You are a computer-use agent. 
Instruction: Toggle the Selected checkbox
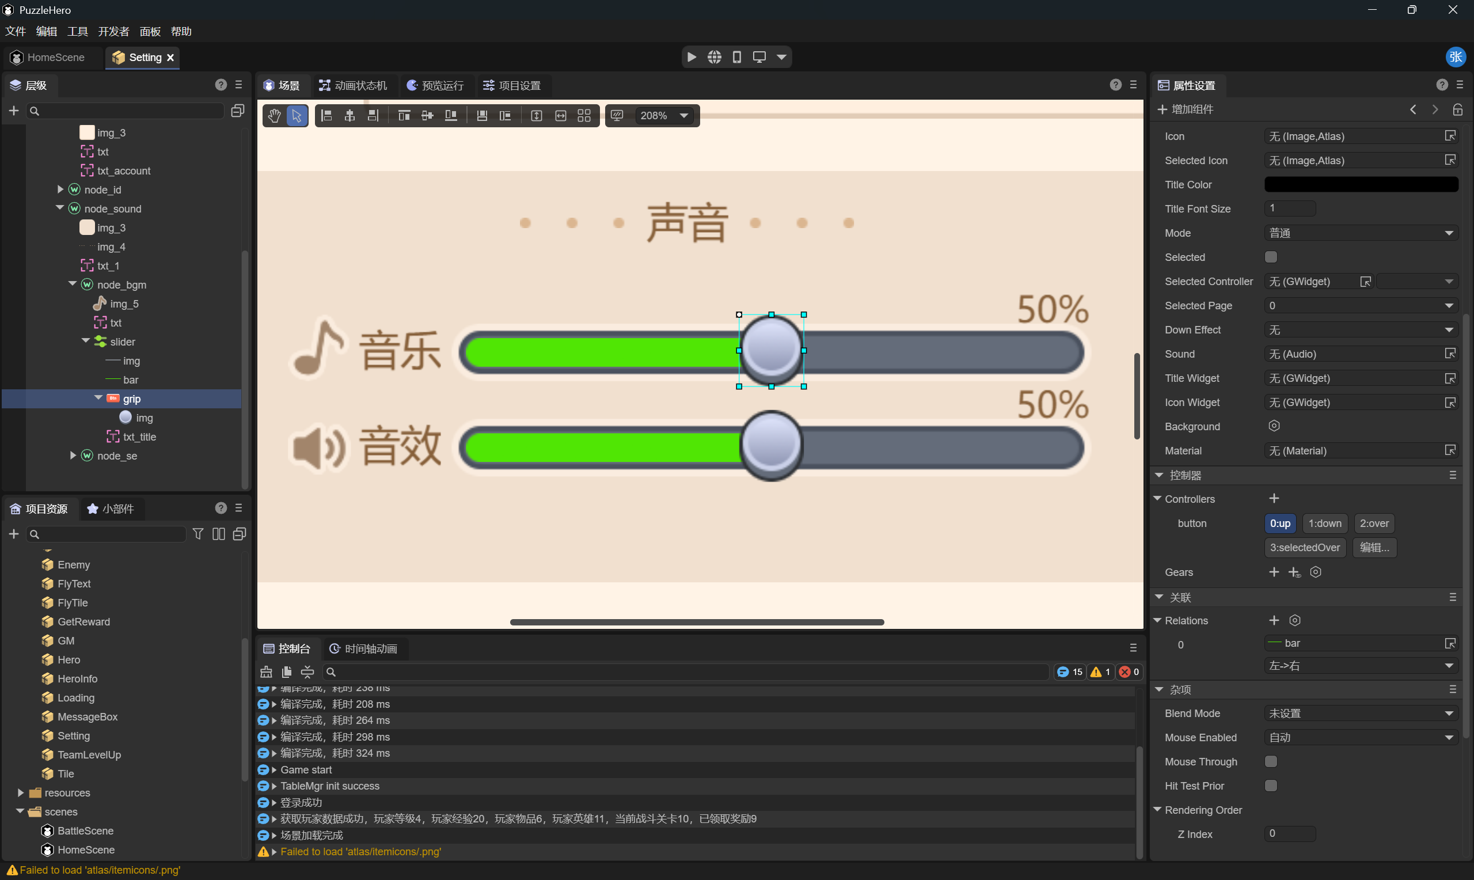tap(1271, 257)
